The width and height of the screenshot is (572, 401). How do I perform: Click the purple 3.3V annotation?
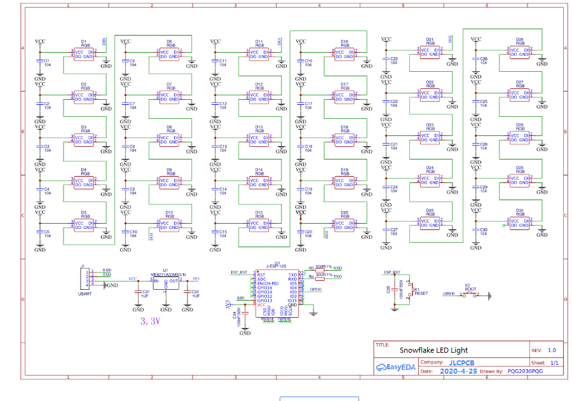149,321
